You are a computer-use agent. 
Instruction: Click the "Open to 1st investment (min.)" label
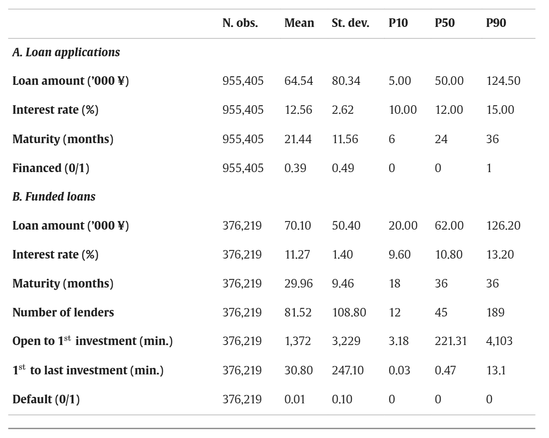tap(93, 341)
